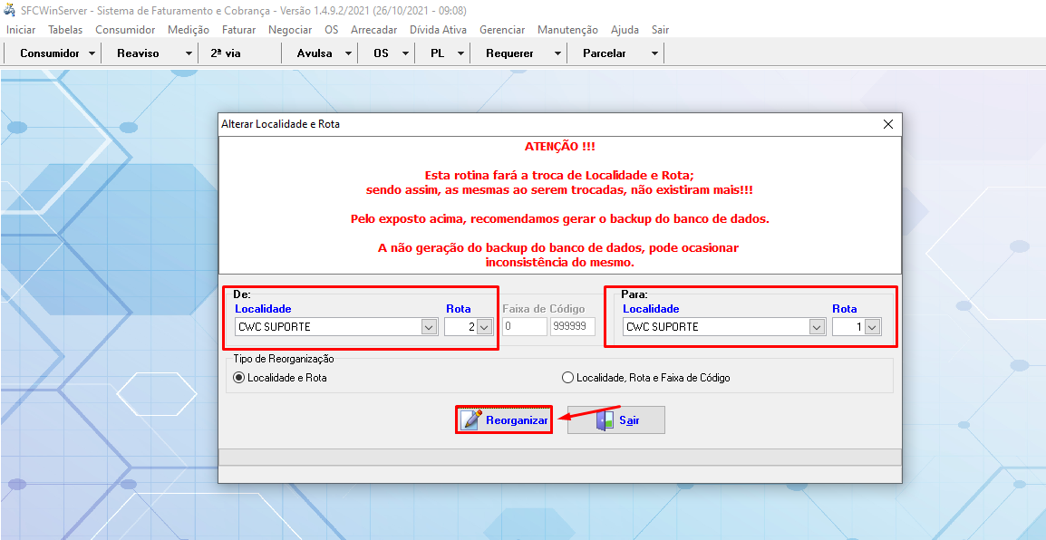Select the 'Localidade e Rota' radio option
Image resolution: width=1046 pixels, height=540 pixels.
coord(239,378)
